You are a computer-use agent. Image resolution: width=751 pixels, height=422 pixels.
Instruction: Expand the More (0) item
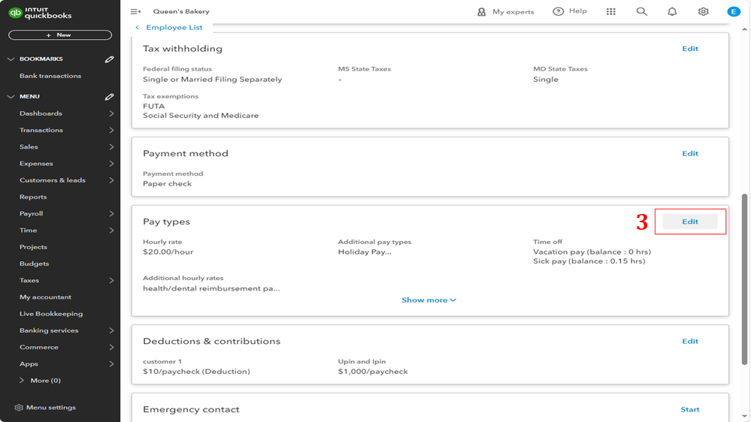click(22, 381)
